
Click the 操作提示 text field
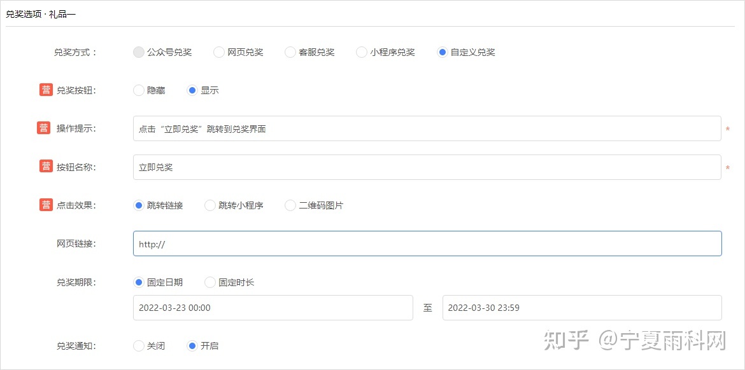tap(427, 129)
